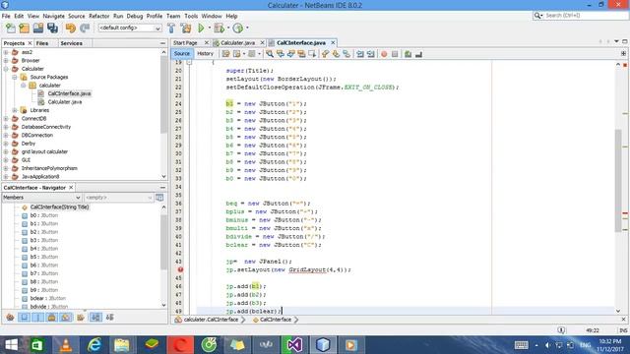Click the Shift Line Right editor icon
Viewport: 630px width, 354px height.
click(370, 54)
